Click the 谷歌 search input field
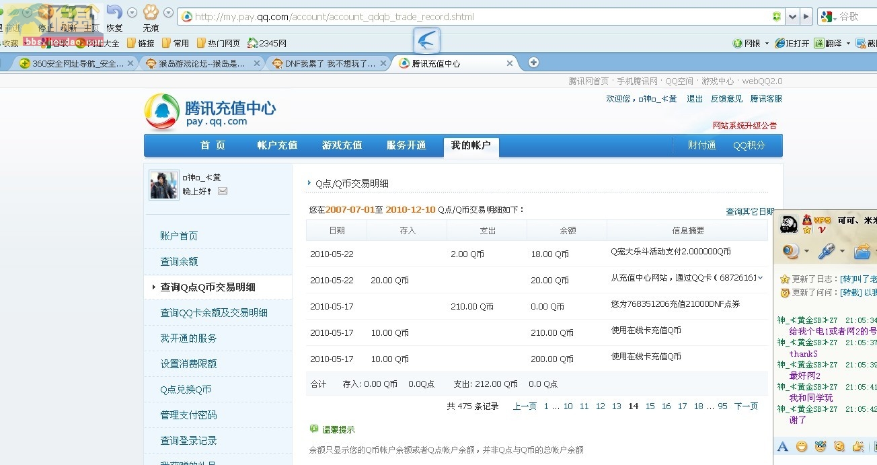Viewport: 877px width, 465px height. pyautogui.click(x=857, y=17)
